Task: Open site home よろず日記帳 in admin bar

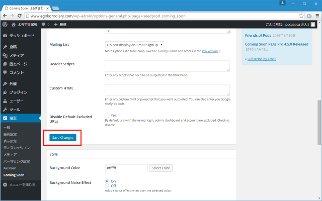Action: (x=25, y=25)
